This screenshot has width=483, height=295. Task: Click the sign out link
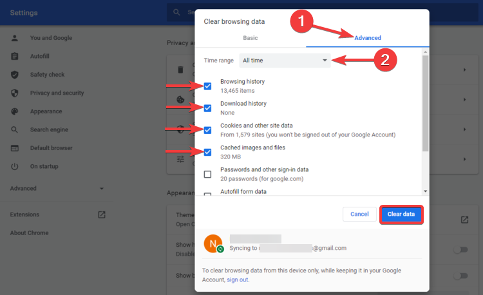[x=238, y=280]
